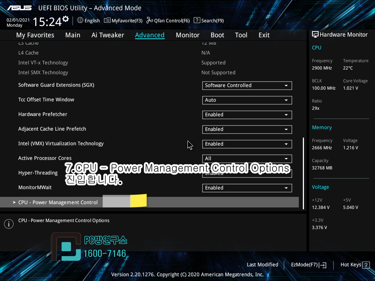Open the Tcc Offset Time Window dropdown

pyautogui.click(x=247, y=100)
